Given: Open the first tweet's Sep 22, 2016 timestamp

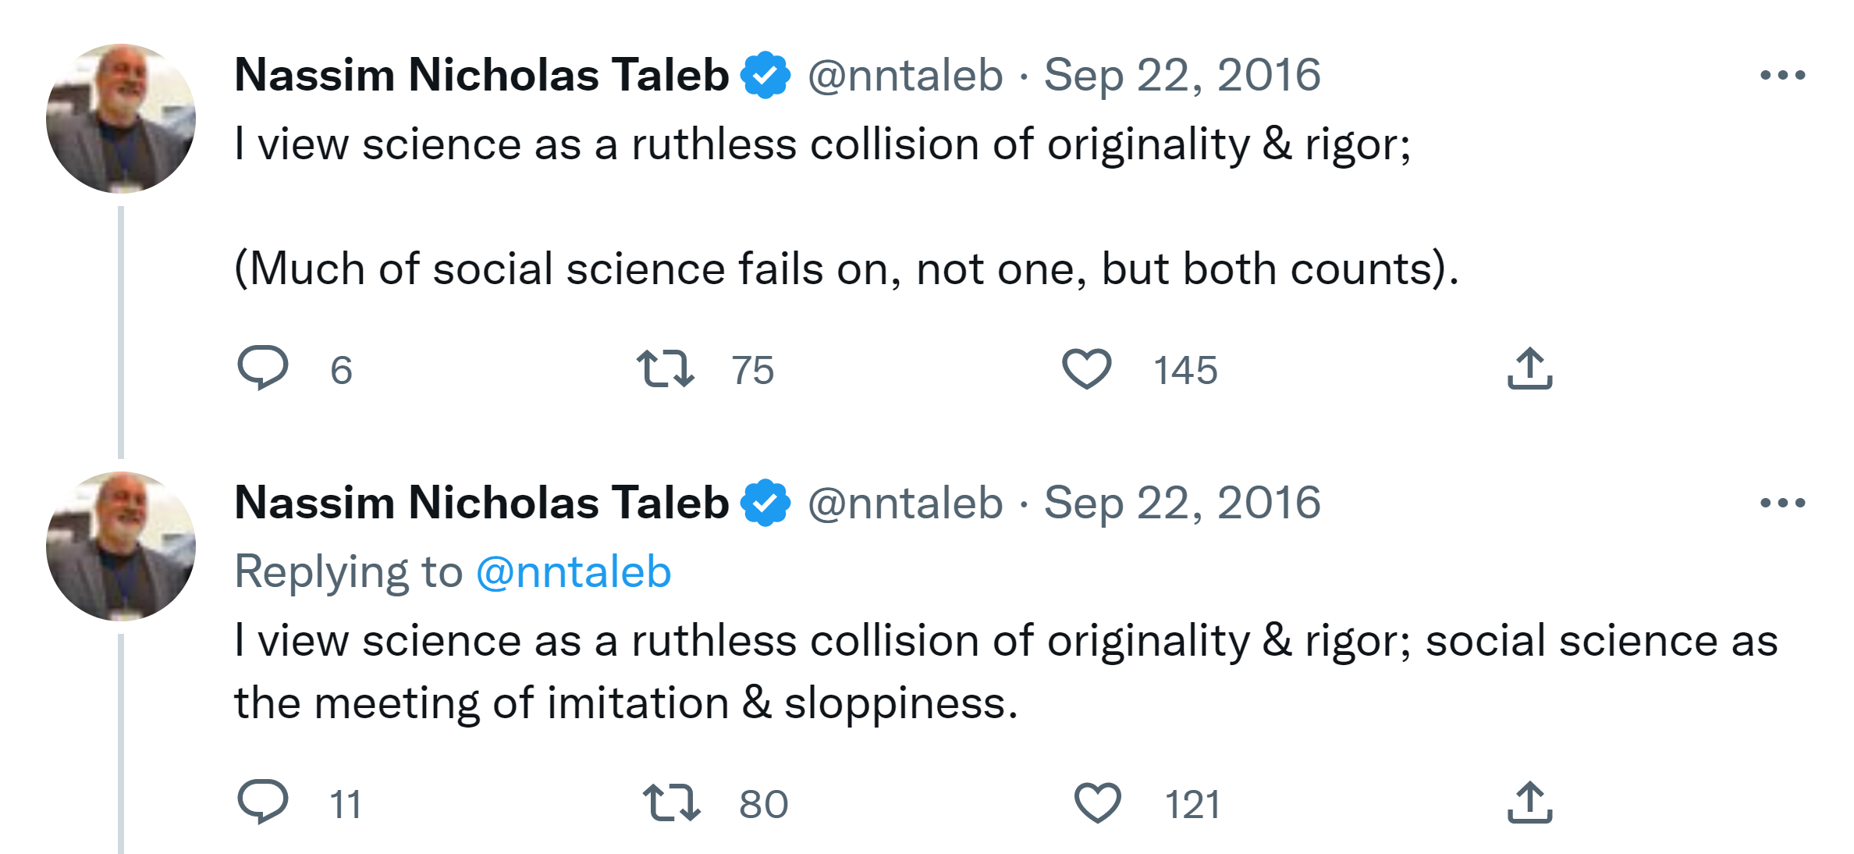Looking at the screenshot, I should point(1182,75).
